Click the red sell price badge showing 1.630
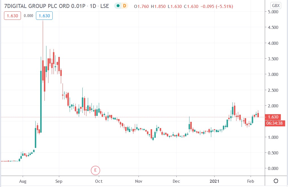Viewport: 288px width, 187px height. pyautogui.click(x=12, y=16)
